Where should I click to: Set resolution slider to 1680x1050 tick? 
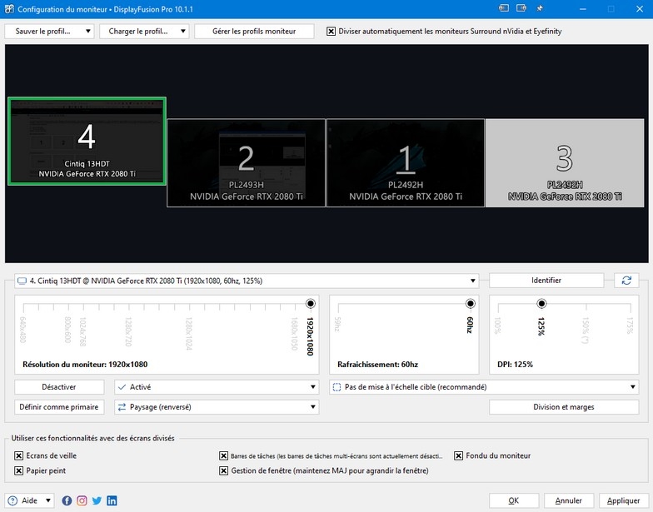click(296, 308)
